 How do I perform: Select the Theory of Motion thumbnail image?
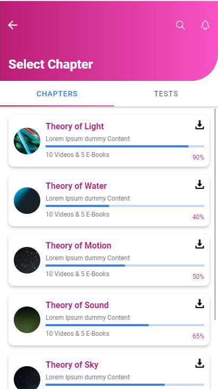(x=27, y=260)
